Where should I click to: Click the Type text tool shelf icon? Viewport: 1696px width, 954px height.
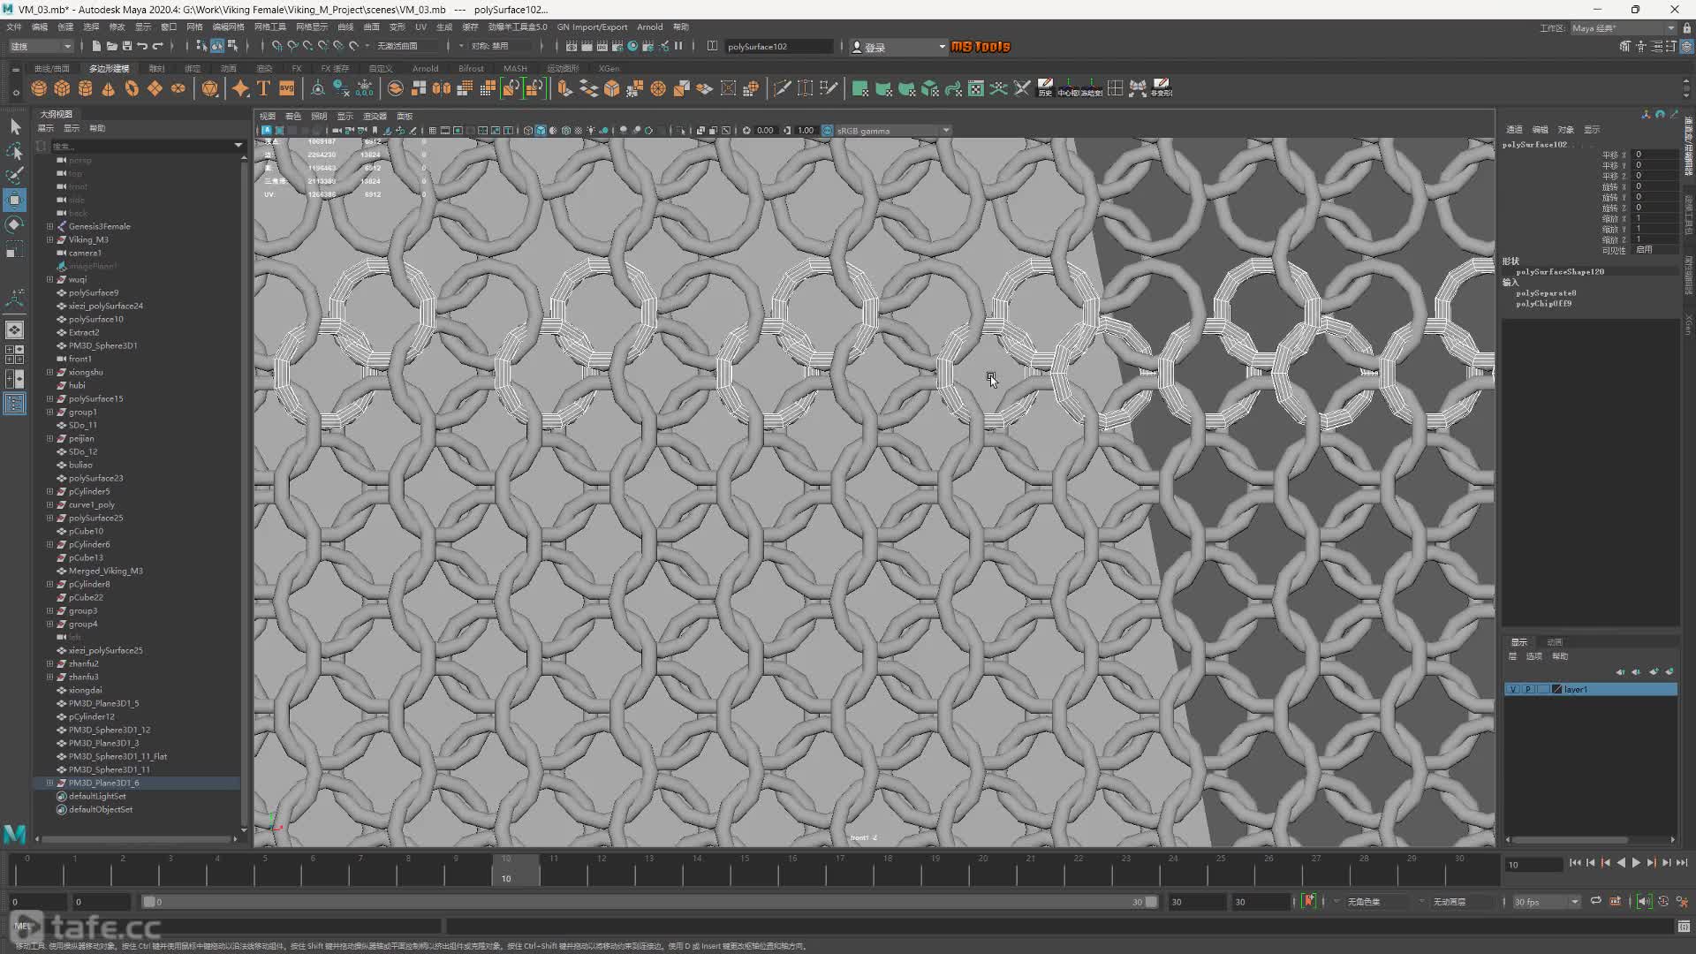(x=263, y=88)
